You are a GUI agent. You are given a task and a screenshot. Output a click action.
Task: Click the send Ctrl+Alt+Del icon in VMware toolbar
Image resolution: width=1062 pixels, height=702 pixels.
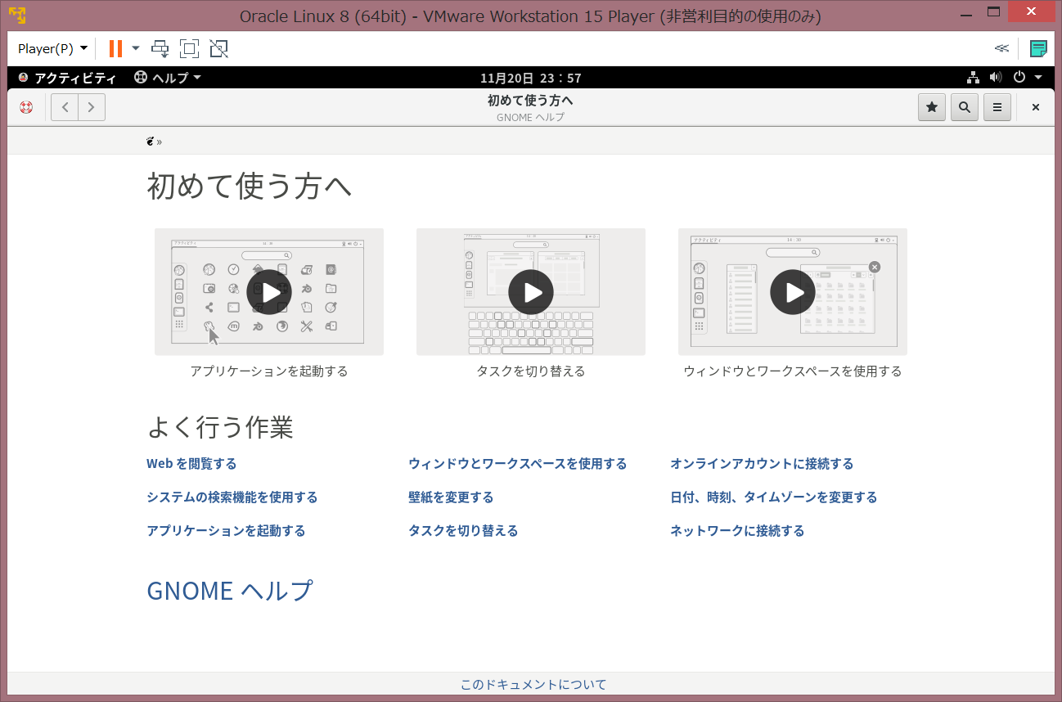160,48
